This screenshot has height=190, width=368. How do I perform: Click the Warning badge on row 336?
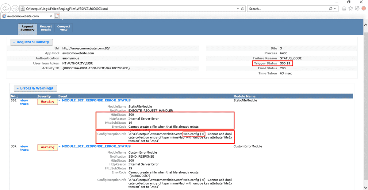[x=48, y=102]
